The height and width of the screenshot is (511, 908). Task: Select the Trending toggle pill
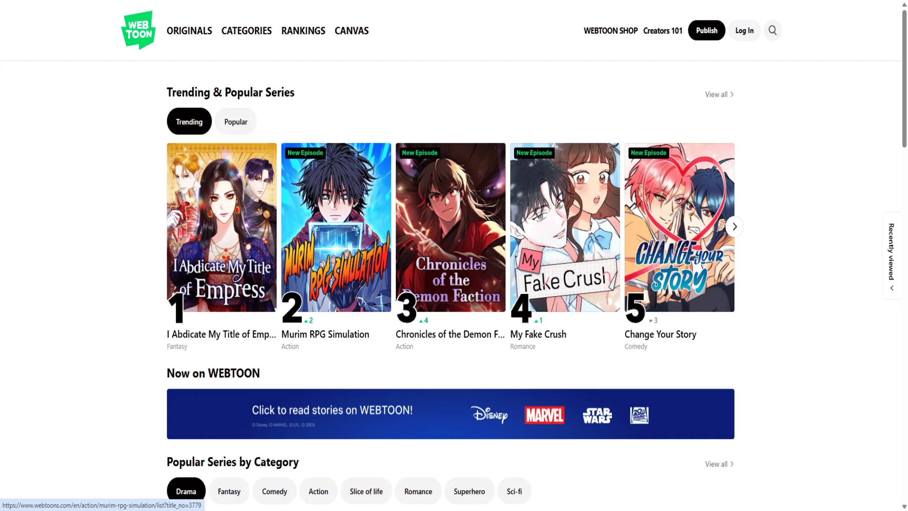tap(189, 122)
